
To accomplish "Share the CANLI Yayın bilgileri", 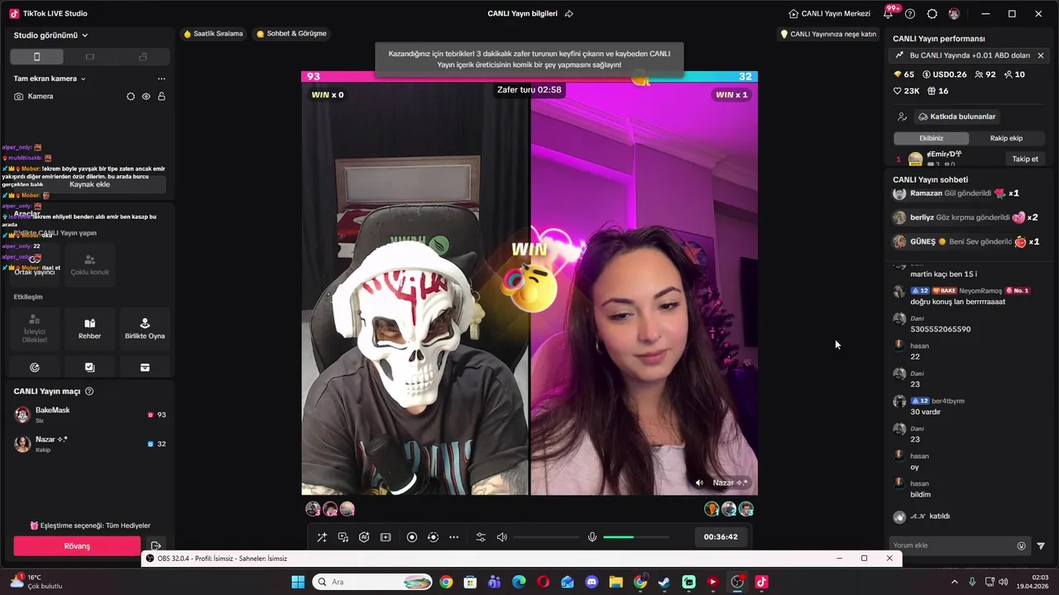I will point(568,14).
